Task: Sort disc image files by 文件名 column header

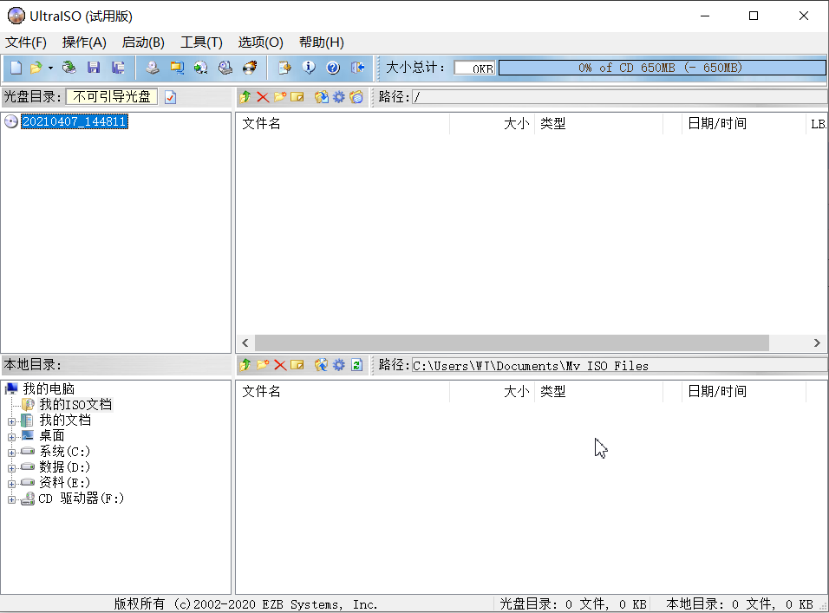Action: coord(343,124)
